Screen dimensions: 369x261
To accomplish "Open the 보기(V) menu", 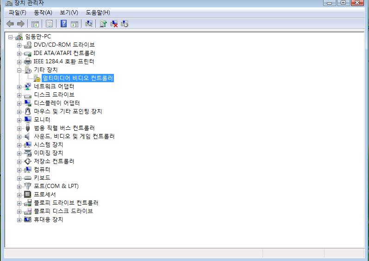I will tap(69, 12).
